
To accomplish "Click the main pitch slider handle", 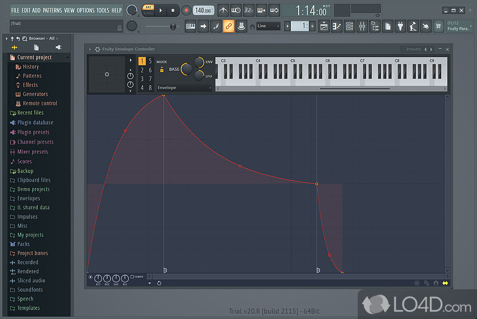I will tap(173, 26).
